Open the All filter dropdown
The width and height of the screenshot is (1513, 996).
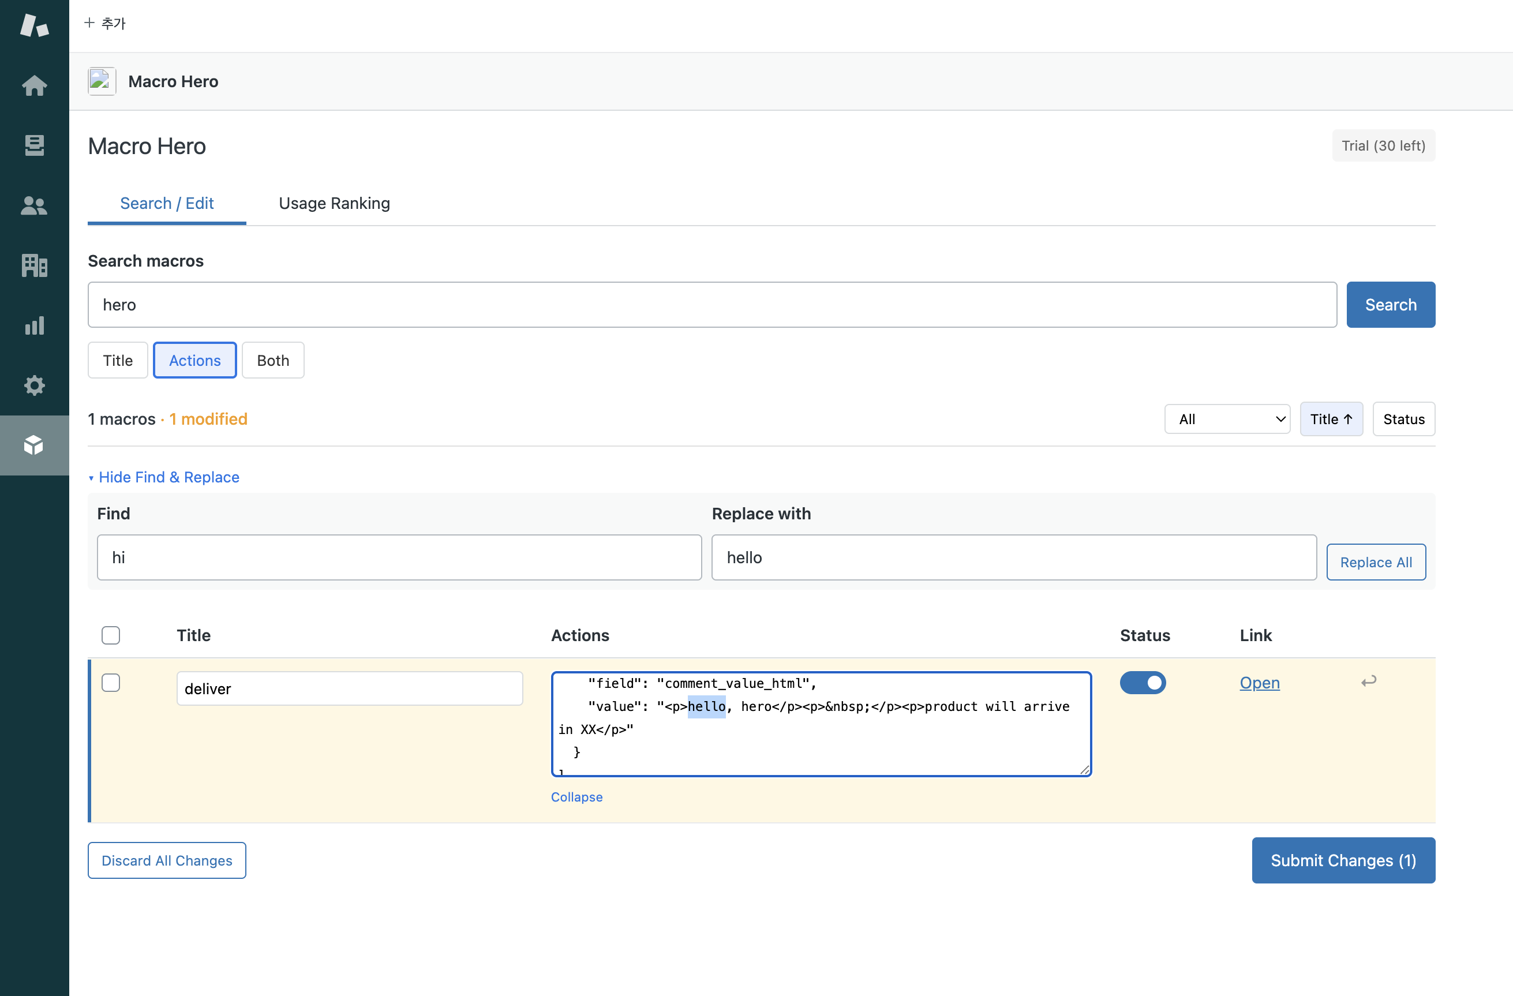(1227, 418)
